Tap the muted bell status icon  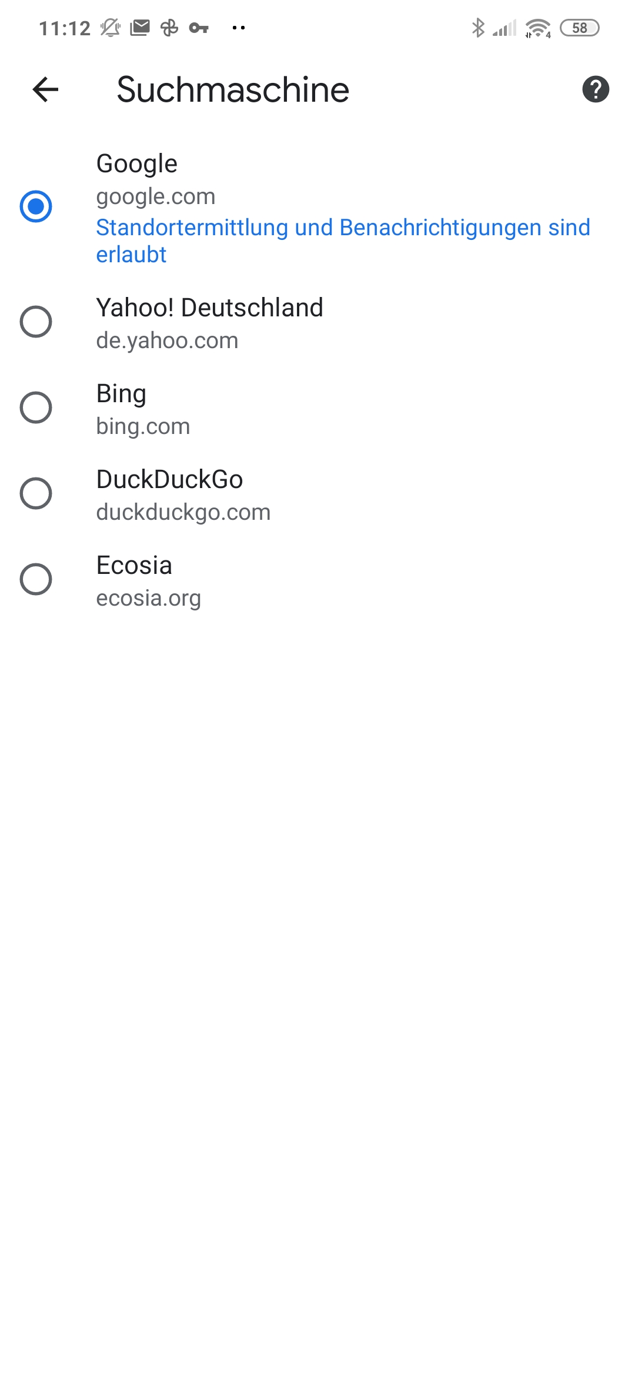click(x=110, y=28)
